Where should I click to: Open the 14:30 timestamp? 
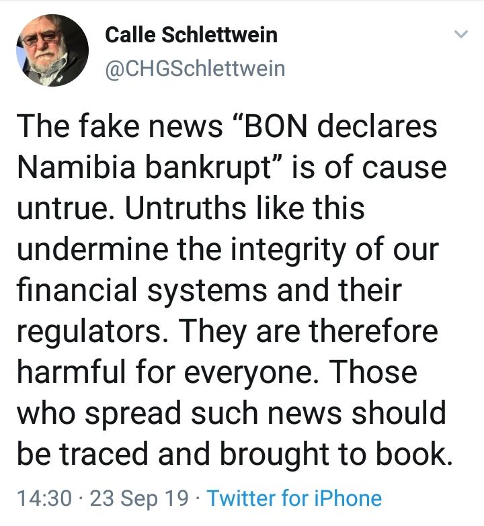44,498
